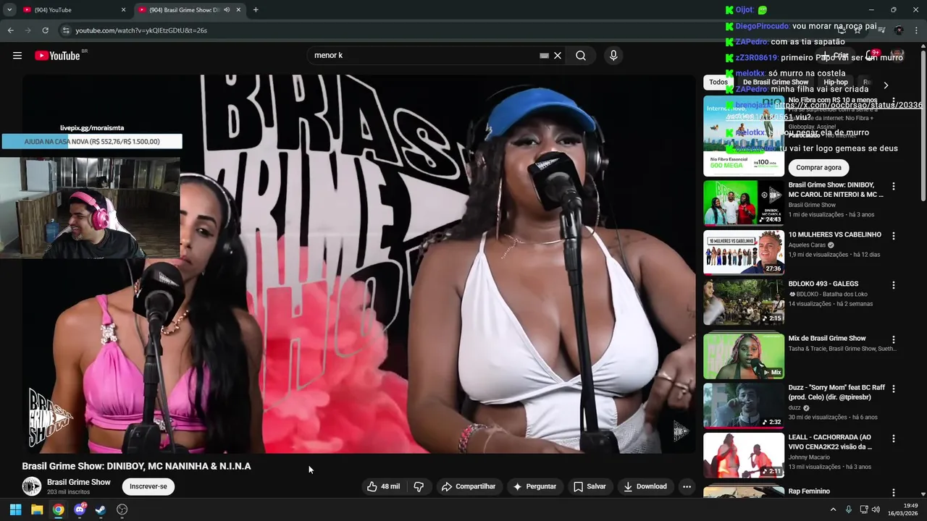Click the address bar URL

tap(141, 30)
